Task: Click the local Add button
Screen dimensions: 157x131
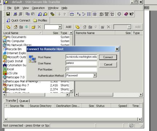Action: (x=68, y=27)
